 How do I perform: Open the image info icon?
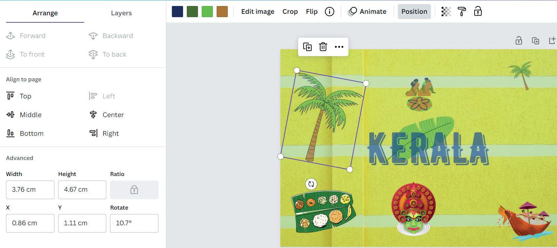tap(330, 12)
